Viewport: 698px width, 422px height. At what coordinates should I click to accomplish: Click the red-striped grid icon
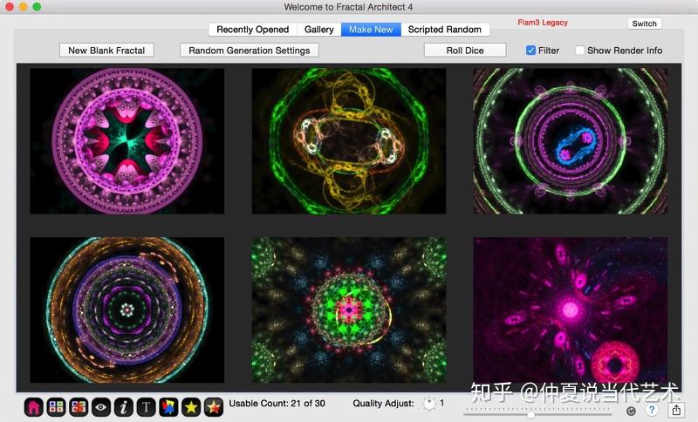pos(79,406)
